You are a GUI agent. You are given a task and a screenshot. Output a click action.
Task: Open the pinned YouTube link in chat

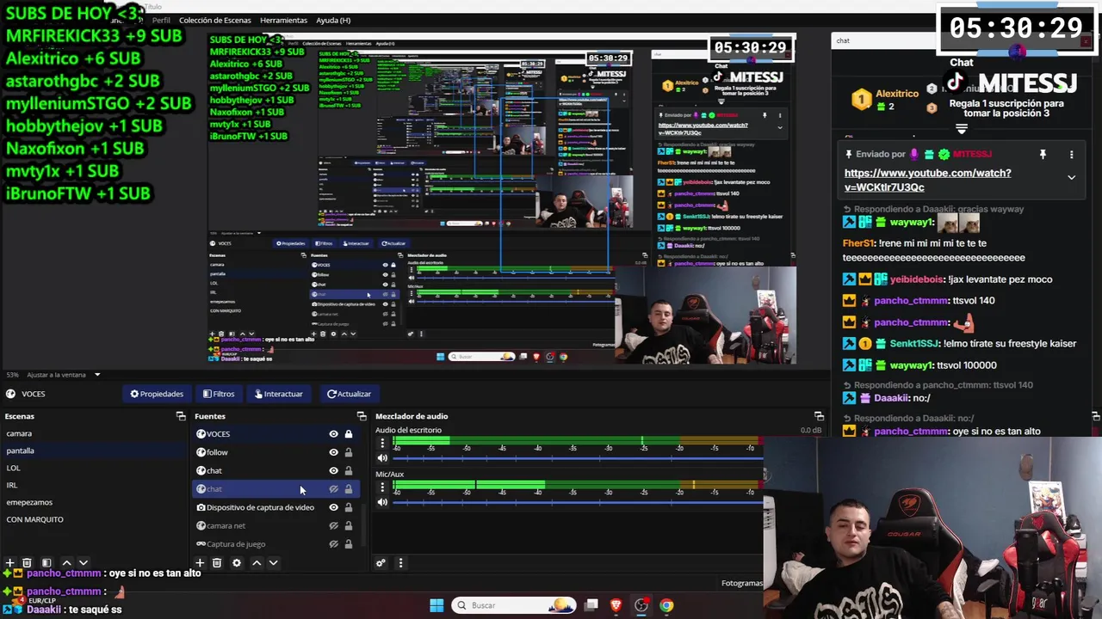[x=927, y=180]
